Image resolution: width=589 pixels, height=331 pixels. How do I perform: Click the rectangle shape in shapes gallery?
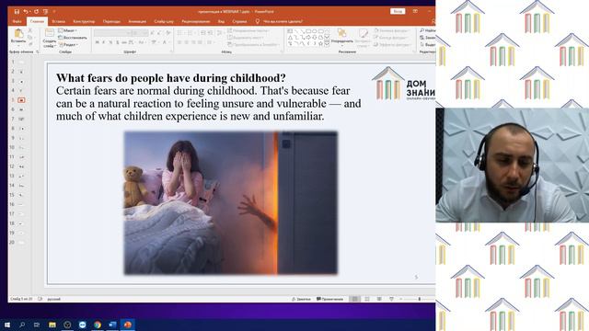coord(308,31)
